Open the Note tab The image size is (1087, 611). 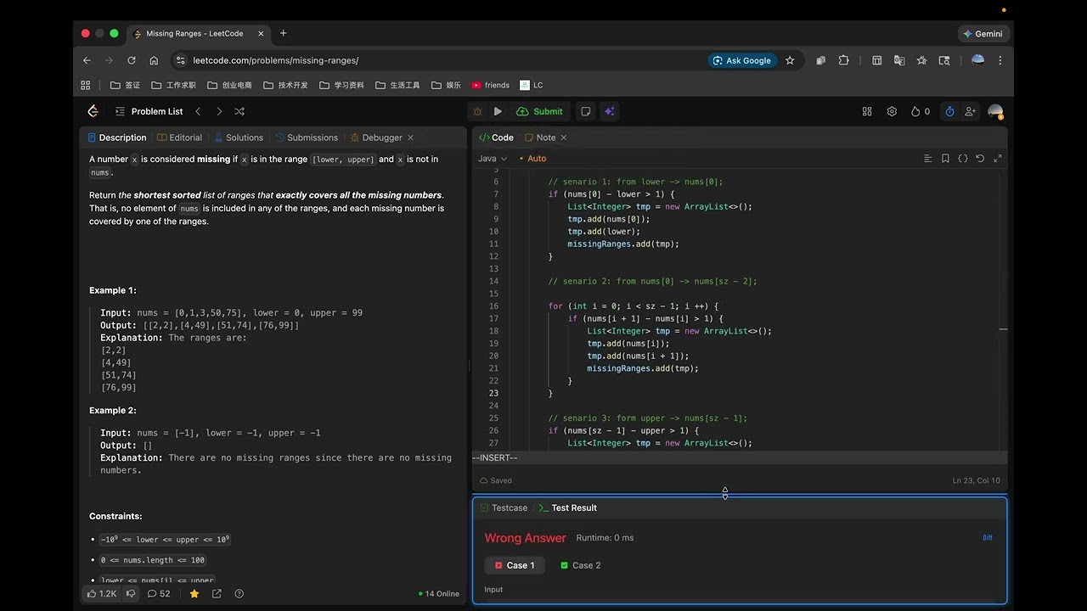pyautogui.click(x=540, y=137)
